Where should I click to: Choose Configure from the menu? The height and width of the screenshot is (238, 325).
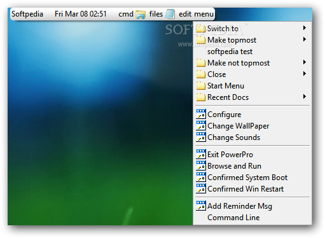(x=252, y=115)
